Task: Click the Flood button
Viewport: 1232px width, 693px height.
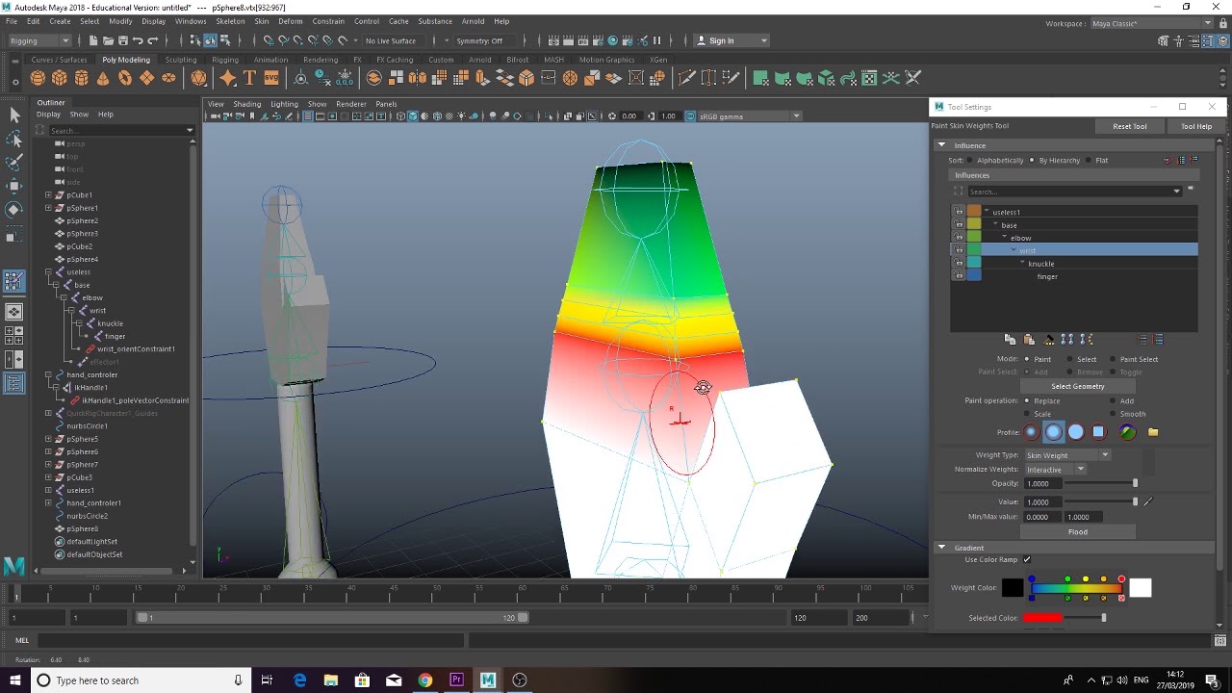Action: pos(1077,532)
